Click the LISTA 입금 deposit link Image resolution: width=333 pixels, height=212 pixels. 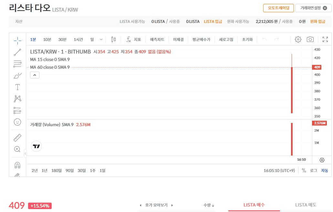click(213, 21)
